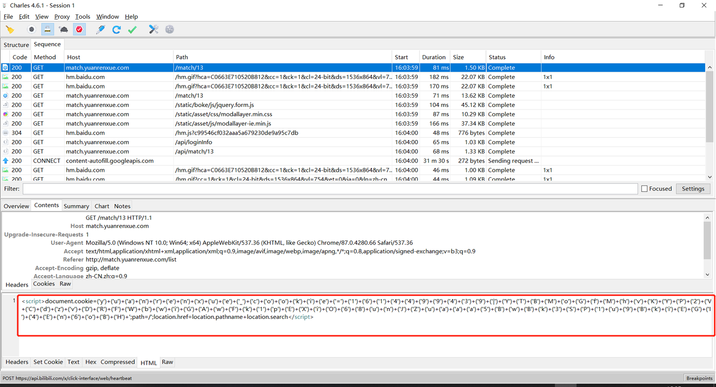Open Tools with the wrench-and-screwdriver icon
716x387 pixels.
pos(154,29)
